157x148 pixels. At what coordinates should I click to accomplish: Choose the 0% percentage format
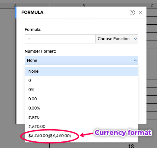[x=81, y=90]
